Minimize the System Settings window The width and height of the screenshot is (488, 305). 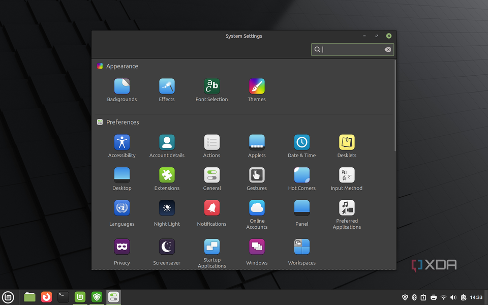pos(364,36)
